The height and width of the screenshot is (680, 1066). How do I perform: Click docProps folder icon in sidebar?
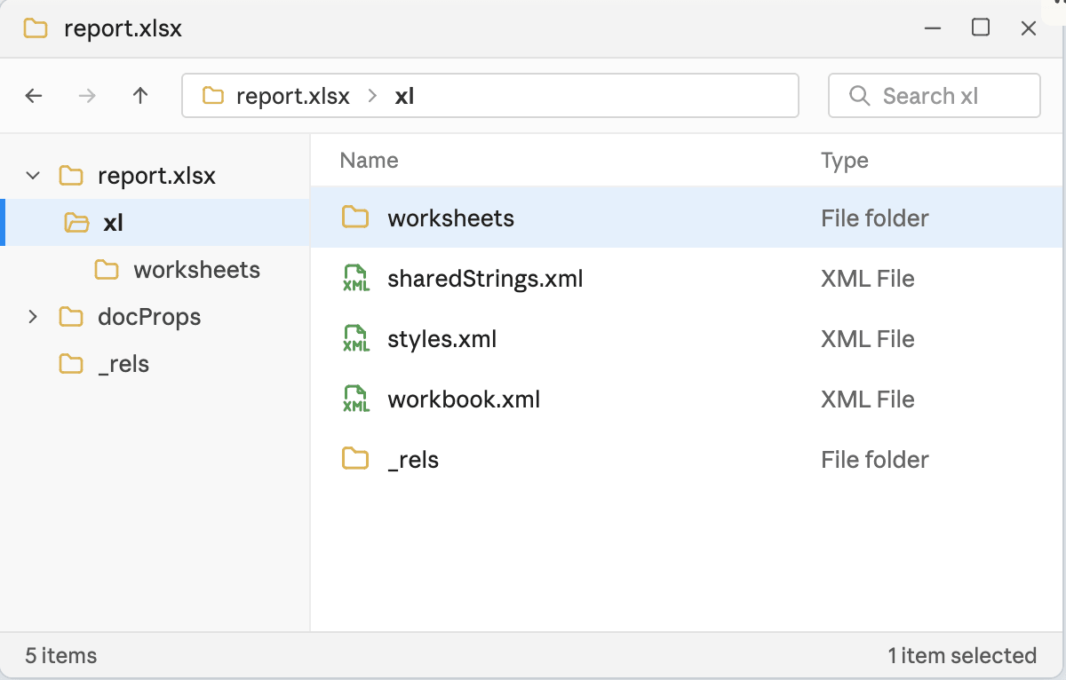[x=71, y=317]
